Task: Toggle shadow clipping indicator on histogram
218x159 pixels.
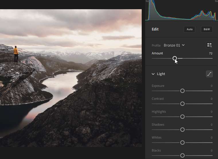Action: pyautogui.click(x=147, y=1)
